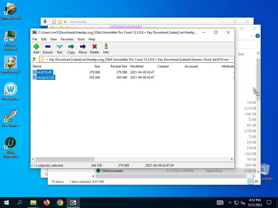Open the Process Hacker 2 desktop icon

(11, 40)
